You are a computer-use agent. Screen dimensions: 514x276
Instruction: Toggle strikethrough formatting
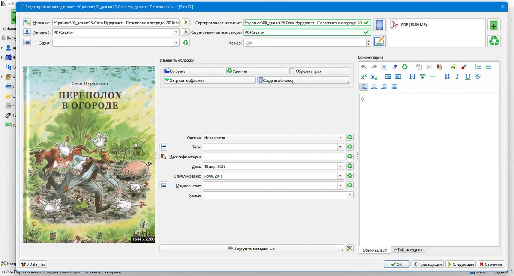click(478, 77)
